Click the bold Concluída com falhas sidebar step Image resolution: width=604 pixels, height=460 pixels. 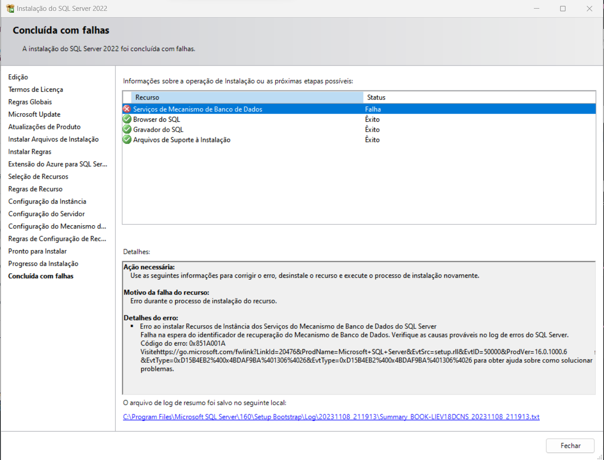click(x=41, y=276)
